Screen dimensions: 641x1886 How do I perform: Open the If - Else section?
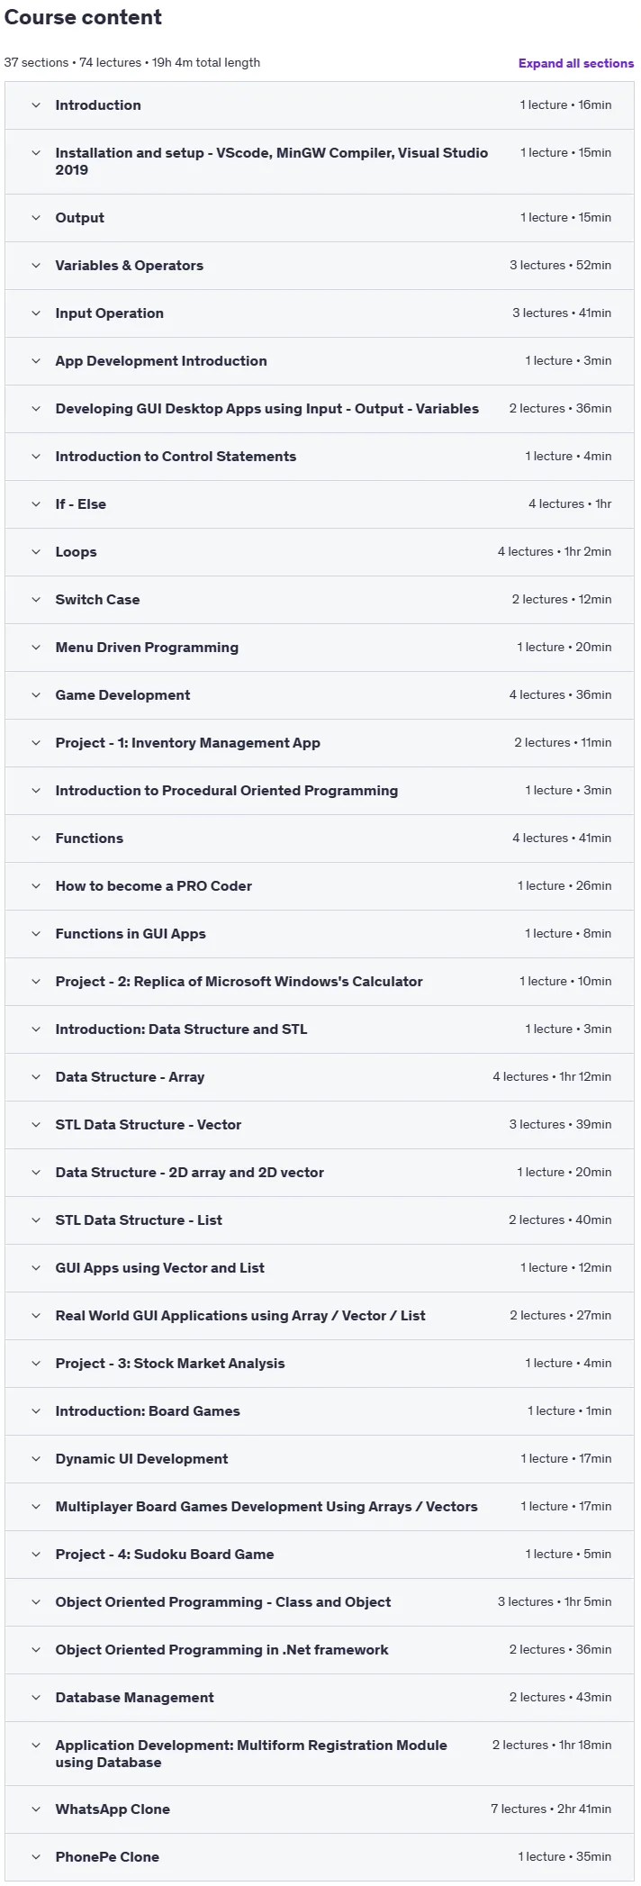320,504
